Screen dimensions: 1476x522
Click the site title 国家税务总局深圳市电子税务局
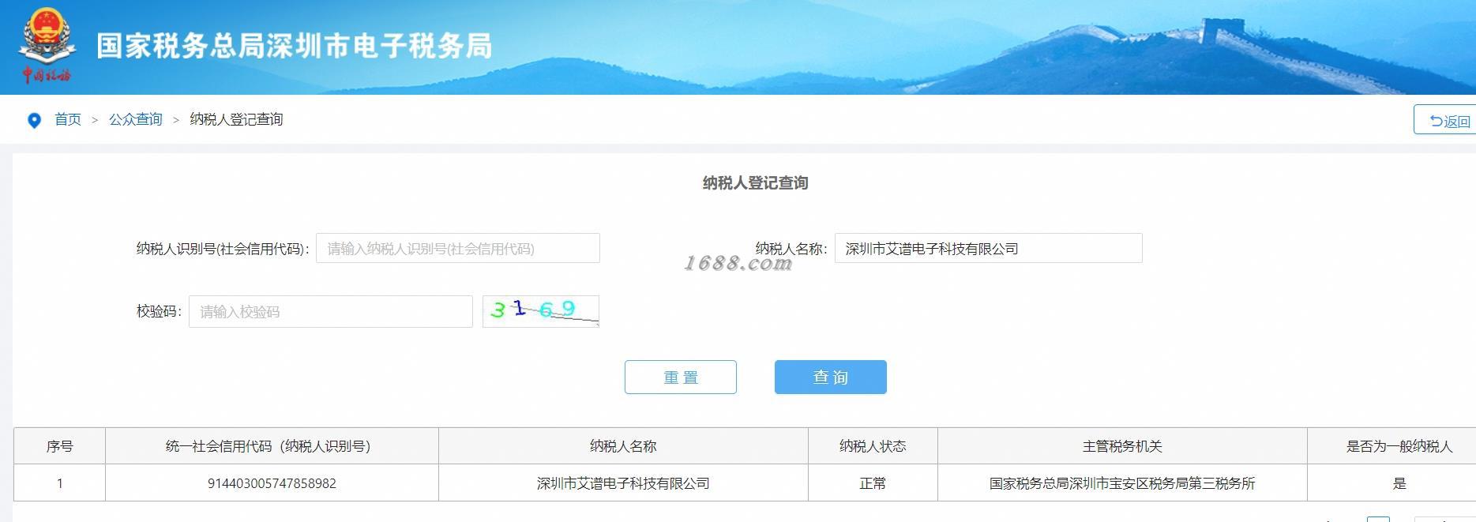pyautogui.click(x=295, y=46)
